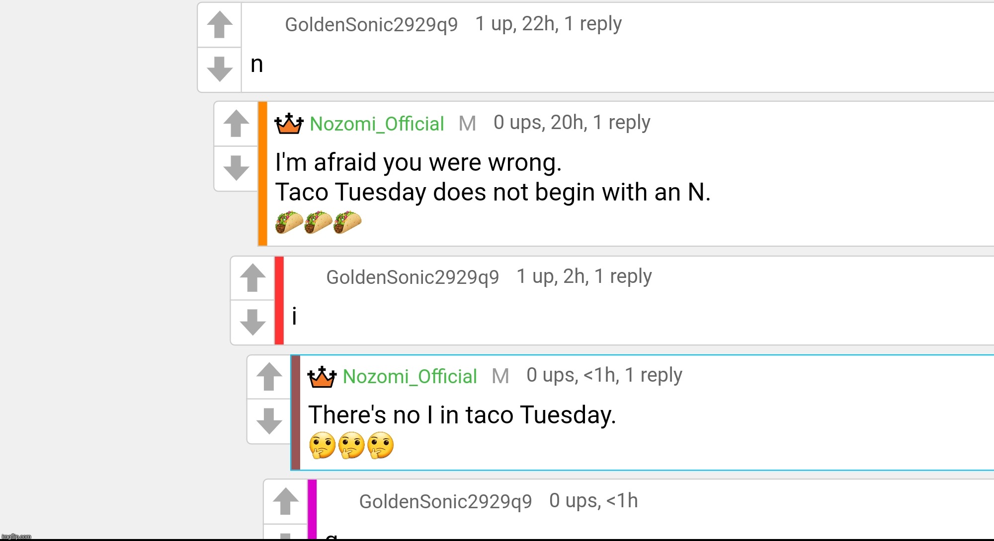Downvote GoldenSonic2929q9's "i" comment
Image resolution: width=994 pixels, height=541 pixels.
click(252, 322)
